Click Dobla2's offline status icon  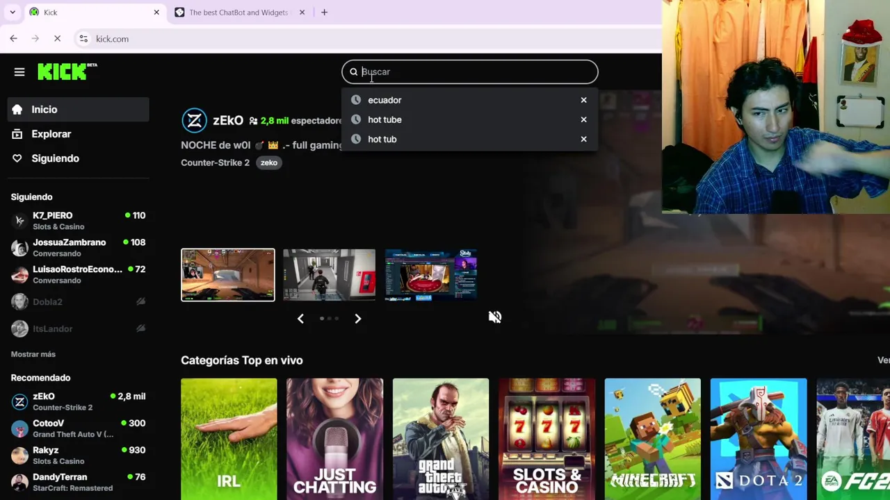click(x=140, y=301)
